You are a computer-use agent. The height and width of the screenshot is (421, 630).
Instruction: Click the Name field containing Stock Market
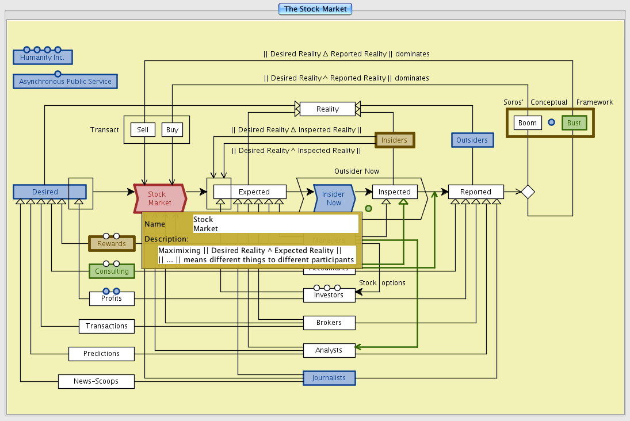(274, 224)
